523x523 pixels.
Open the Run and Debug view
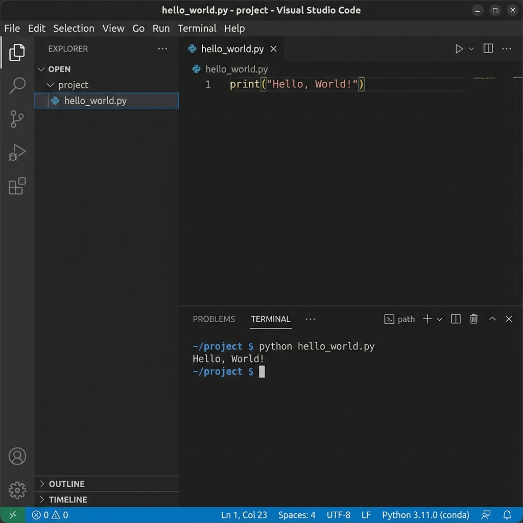coord(17,153)
